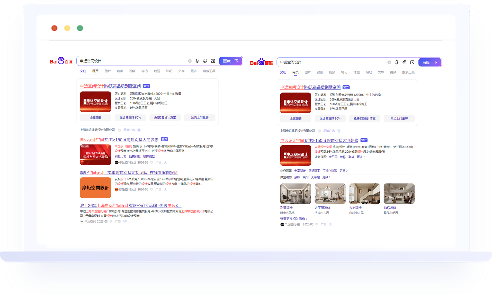This screenshot has width=492, height=294.
Task: Open the 大宅装修 staircase thumbnail
Action: pyautogui.click(x=364, y=194)
